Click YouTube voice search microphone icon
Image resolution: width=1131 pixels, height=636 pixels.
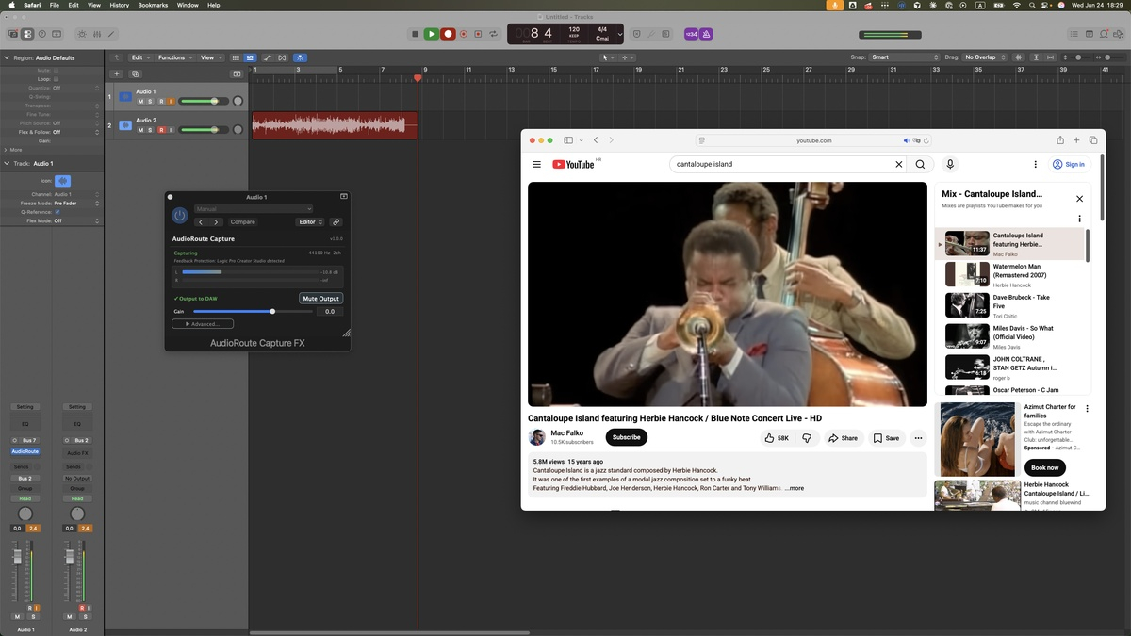[950, 164]
